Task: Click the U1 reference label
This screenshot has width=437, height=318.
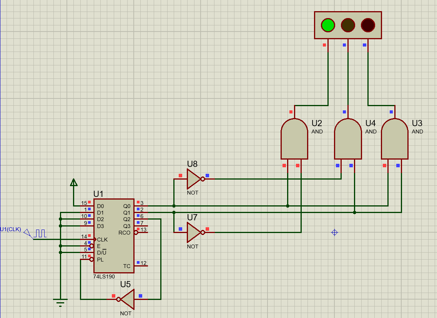Action: tap(98, 193)
